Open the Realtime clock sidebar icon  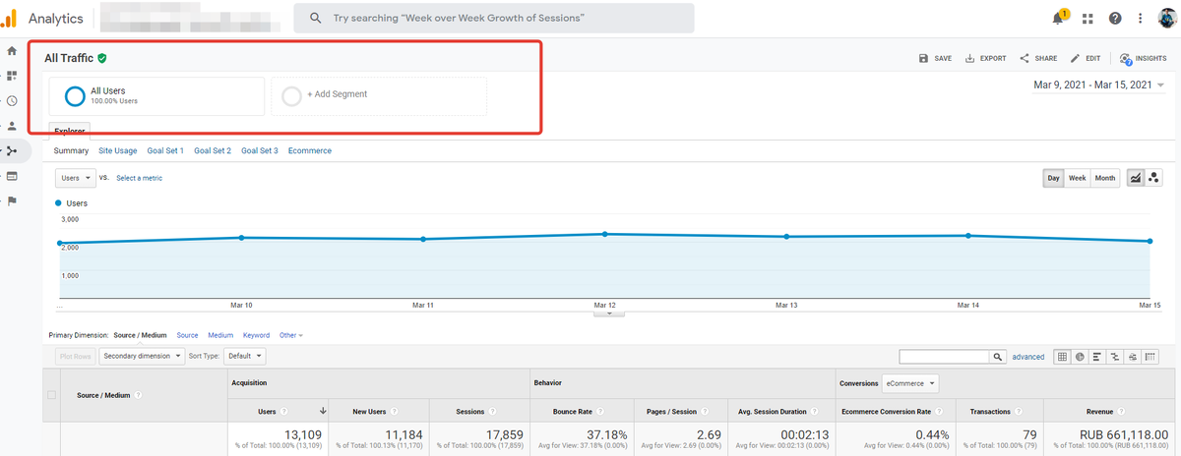[12, 100]
